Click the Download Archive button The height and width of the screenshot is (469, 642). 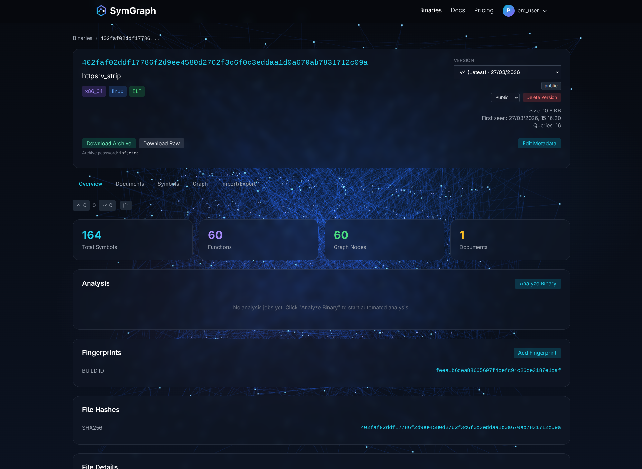pyautogui.click(x=109, y=143)
